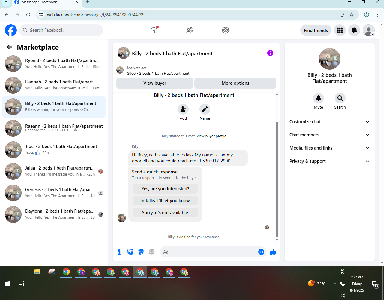Open the install app icon in address bar
384x300 pixels.
(342, 15)
